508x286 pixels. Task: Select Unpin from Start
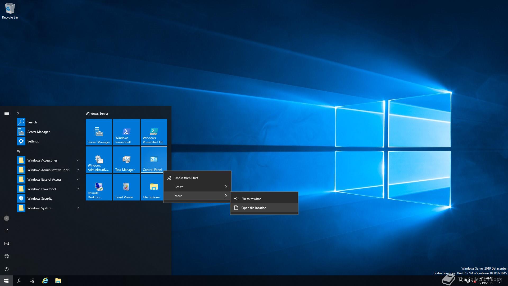(x=197, y=178)
